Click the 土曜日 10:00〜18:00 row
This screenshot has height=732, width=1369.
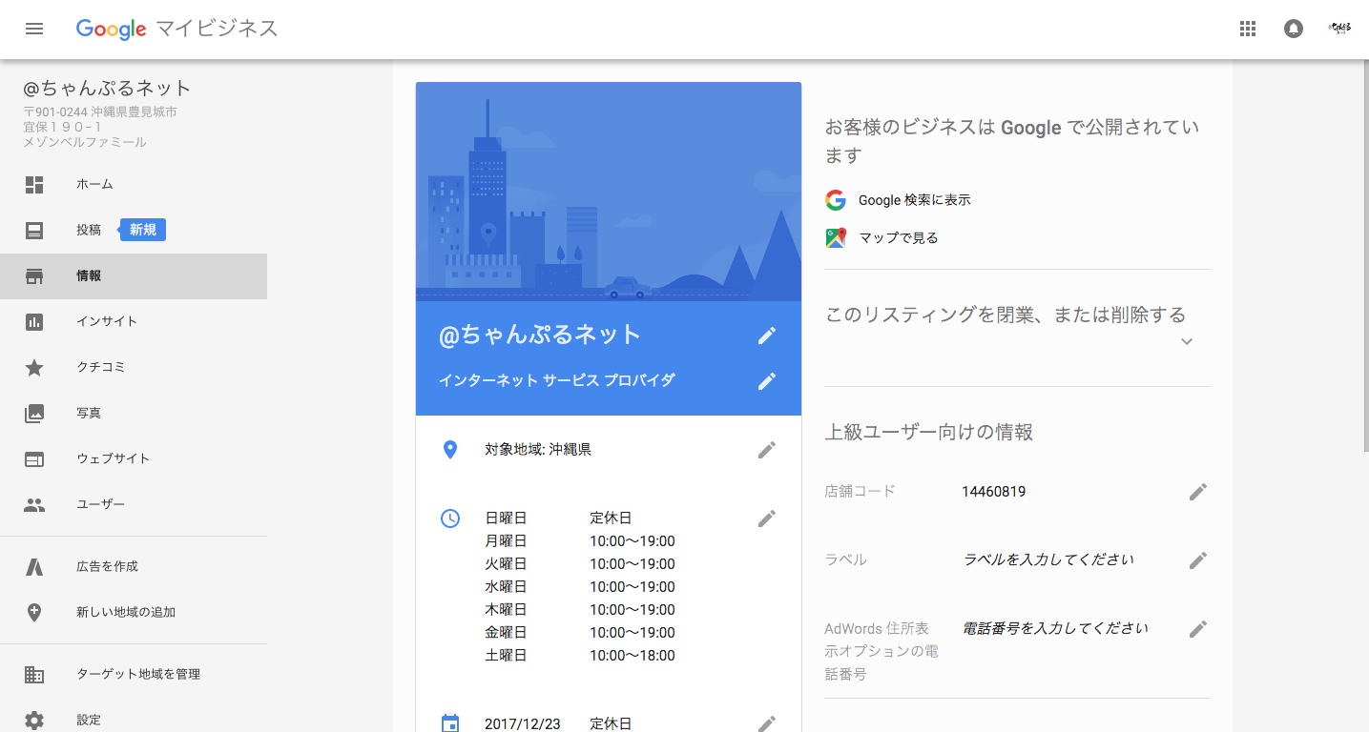[580, 656]
